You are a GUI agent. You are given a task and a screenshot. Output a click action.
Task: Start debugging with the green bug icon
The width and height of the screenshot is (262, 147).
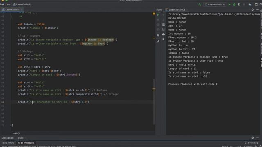234,4
